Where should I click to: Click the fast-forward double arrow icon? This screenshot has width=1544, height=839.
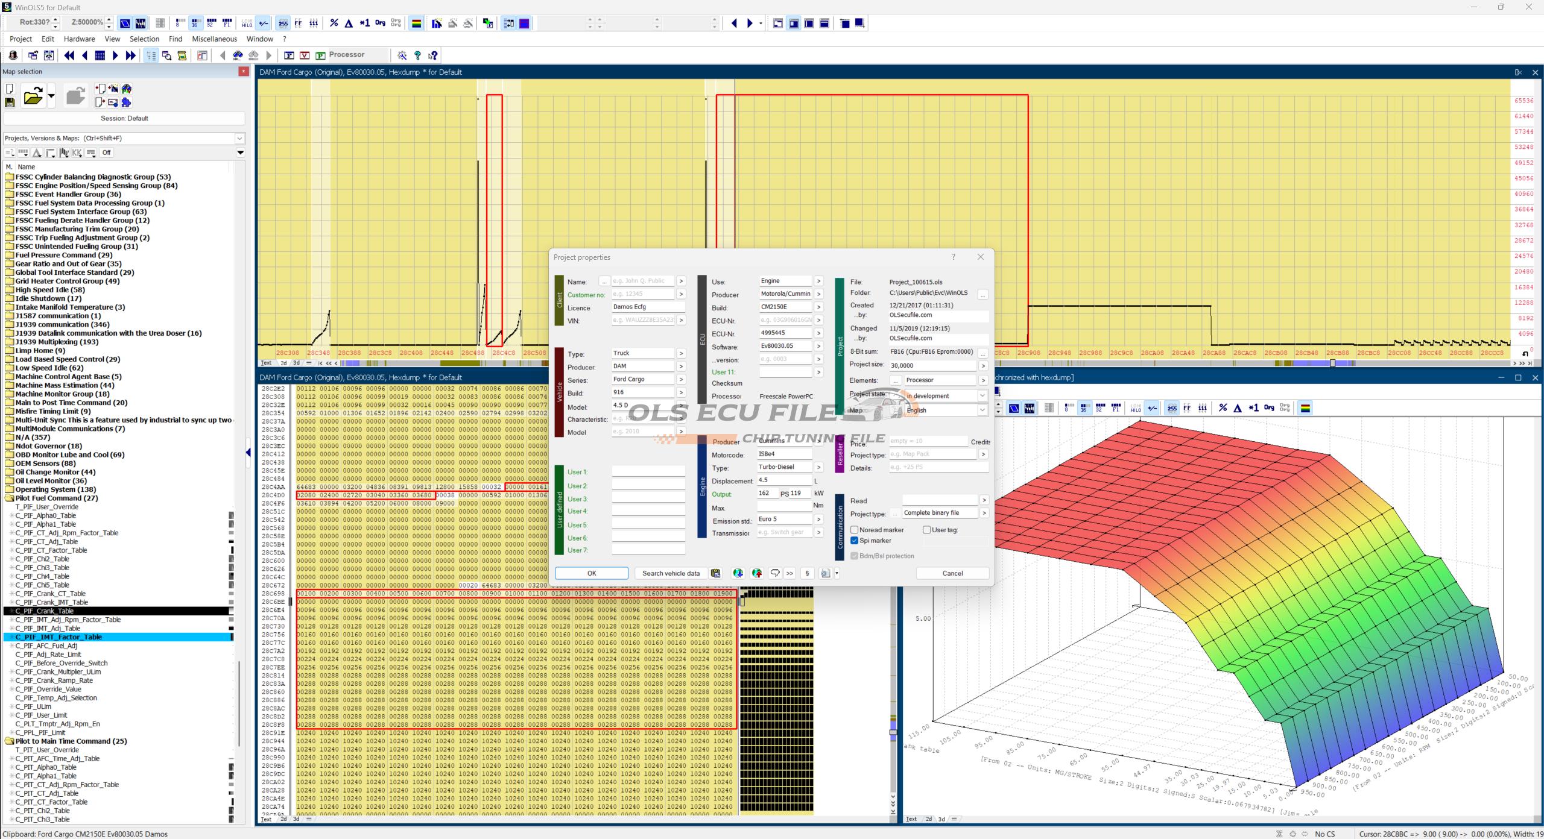click(130, 55)
